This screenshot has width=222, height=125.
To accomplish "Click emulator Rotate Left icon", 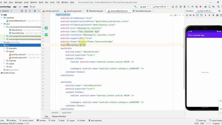I will [x=197, y=15].
